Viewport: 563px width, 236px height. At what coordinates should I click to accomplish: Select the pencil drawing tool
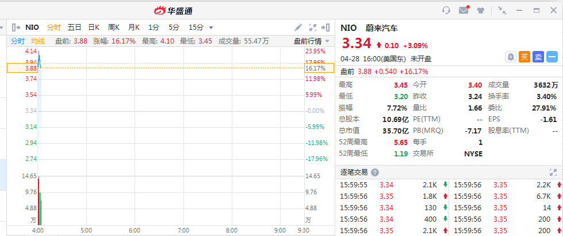[298, 27]
